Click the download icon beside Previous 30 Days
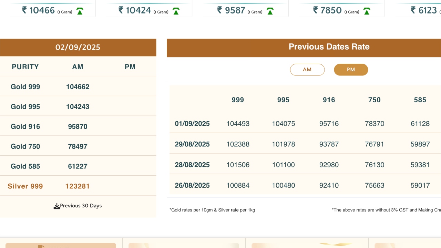This screenshot has width=441, height=248. pyautogui.click(x=57, y=206)
